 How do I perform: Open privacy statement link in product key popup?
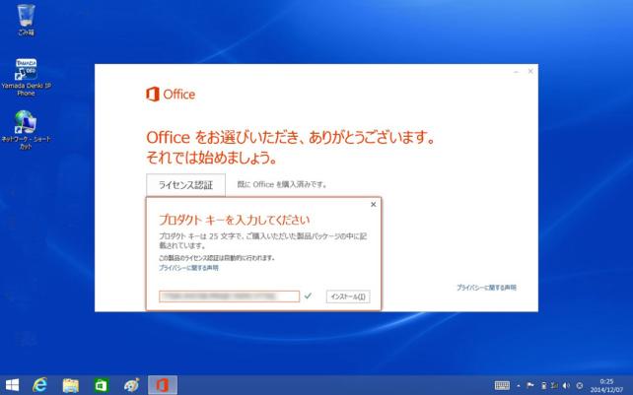pos(188,268)
